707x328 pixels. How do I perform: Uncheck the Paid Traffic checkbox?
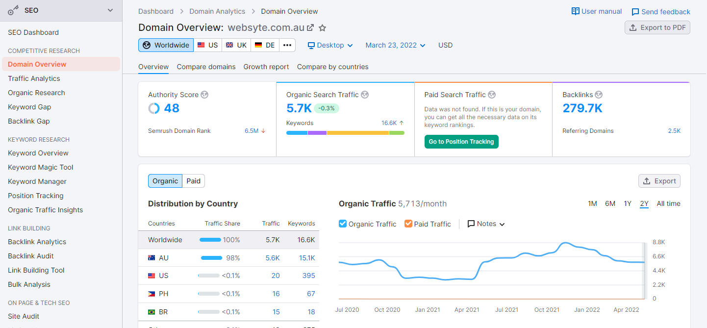pyautogui.click(x=408, y=224)
